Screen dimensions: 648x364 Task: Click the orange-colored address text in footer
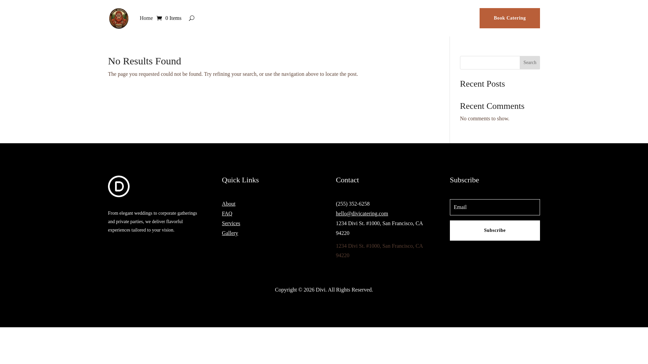click(379, 251)
